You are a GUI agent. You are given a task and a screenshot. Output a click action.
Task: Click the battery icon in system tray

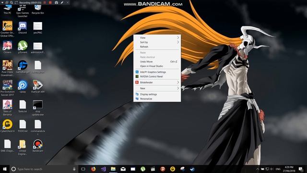coord(262,169)
